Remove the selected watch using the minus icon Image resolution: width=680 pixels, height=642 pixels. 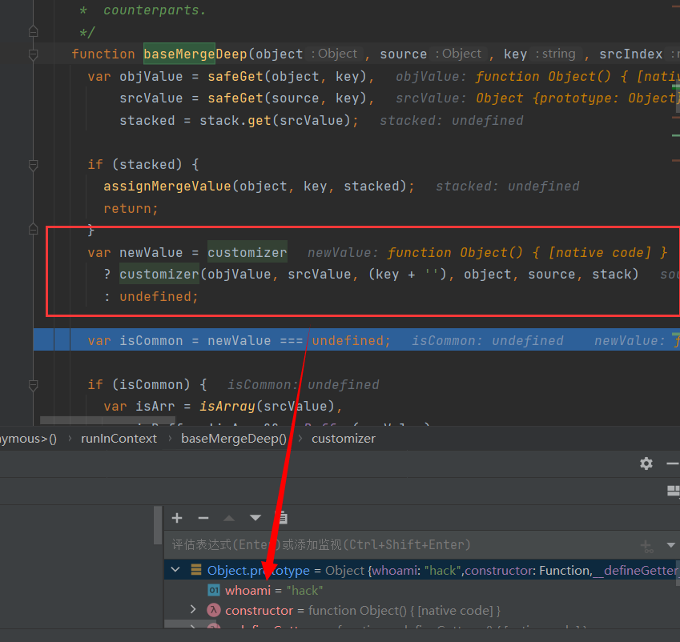click(x=203, y=518)
